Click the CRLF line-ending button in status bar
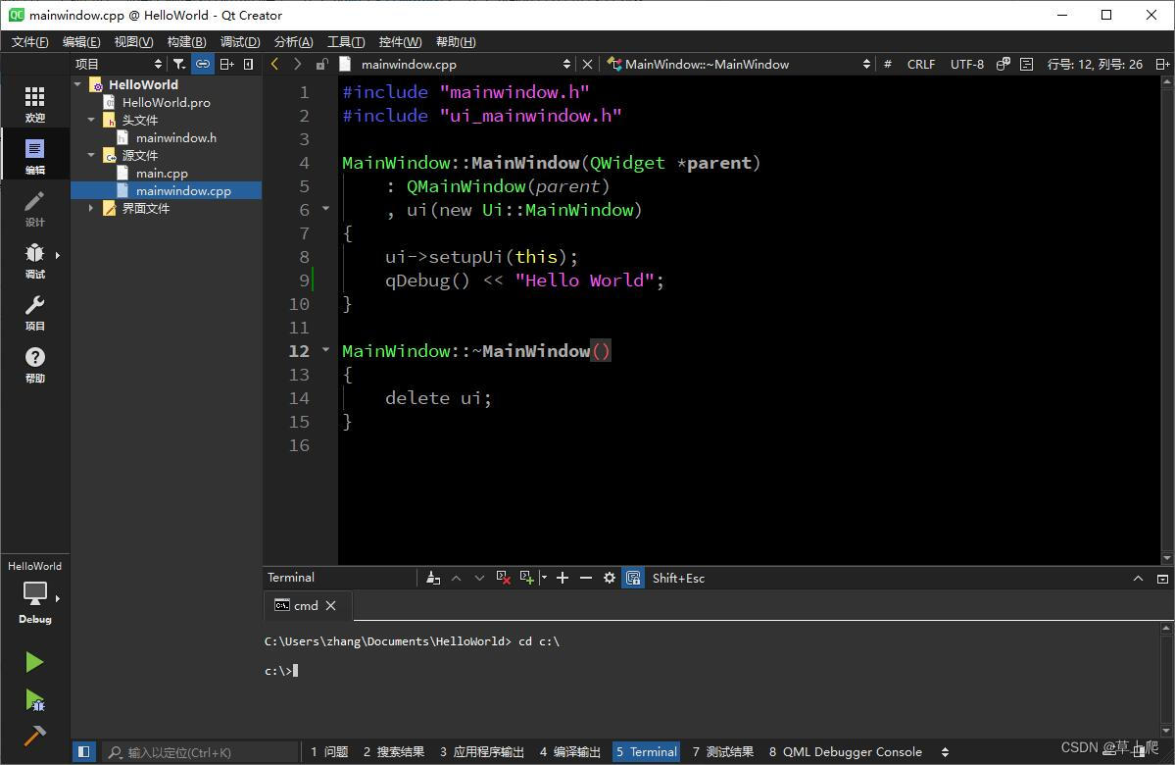 920,64
